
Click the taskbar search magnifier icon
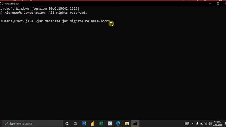[6, 123]
